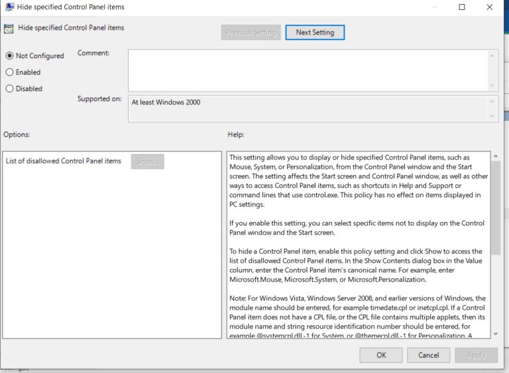Click the Supported on scroll up arrow
Image resolution: width=509 pixels, height=373 pixels.
click(x=492, y=102)
